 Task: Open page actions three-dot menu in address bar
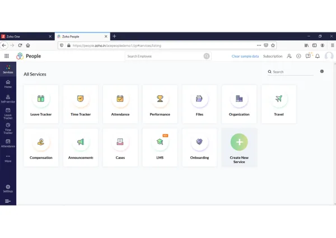pos(259,45)
